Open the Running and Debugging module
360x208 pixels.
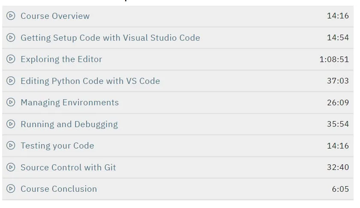(69, 124)
